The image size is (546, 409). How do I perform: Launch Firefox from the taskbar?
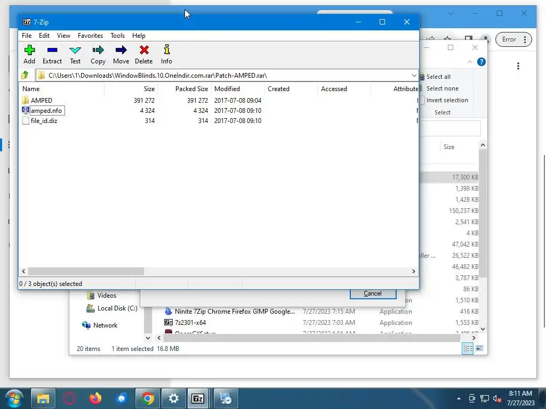tap(95, 398)
